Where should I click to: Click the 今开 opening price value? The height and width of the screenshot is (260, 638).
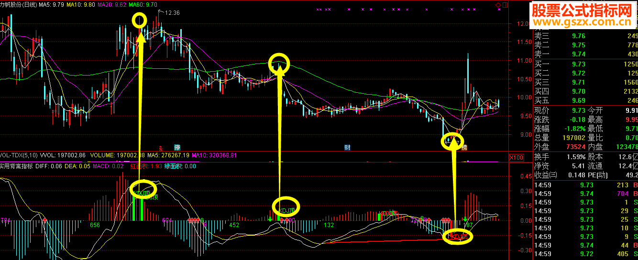631,110
